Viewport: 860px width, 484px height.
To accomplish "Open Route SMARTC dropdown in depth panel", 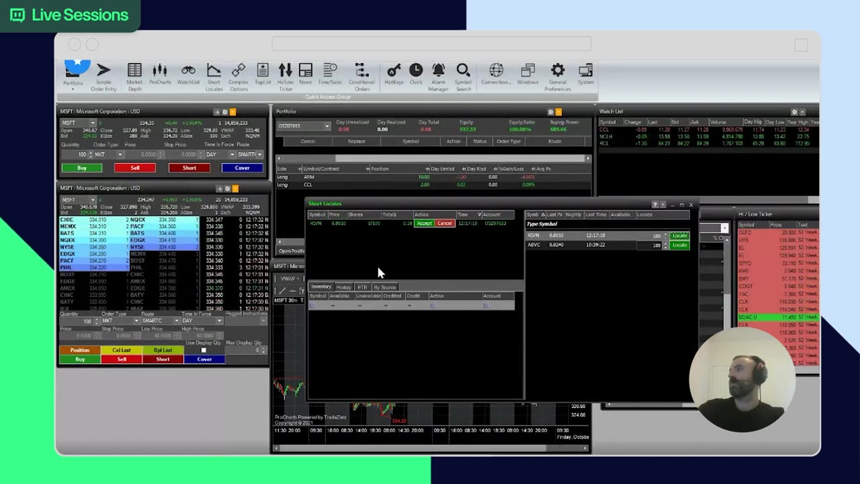I will 177,321.
